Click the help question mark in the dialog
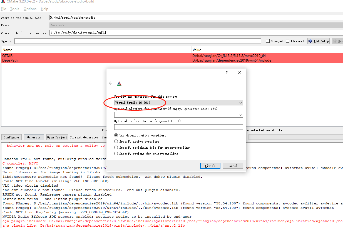 point(227,73)
